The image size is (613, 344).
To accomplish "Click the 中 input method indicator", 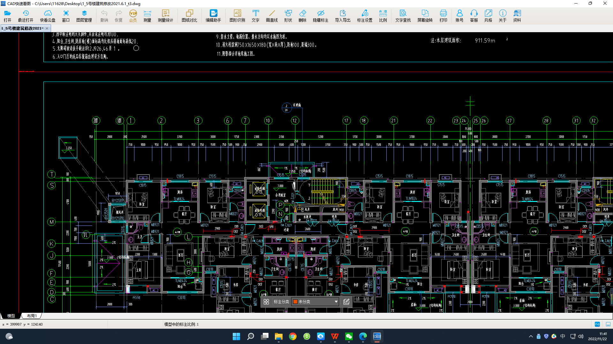I will point(563,336).
